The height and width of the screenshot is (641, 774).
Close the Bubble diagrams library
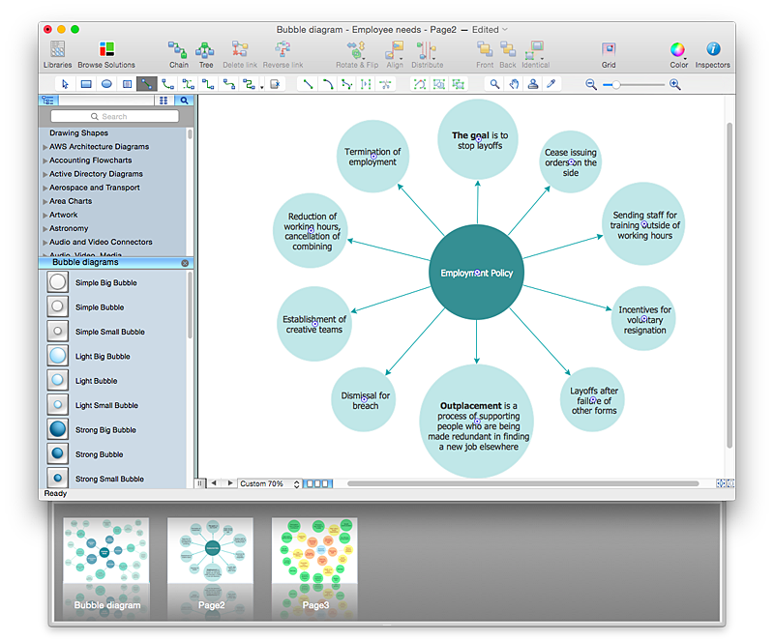pos(185,263)
